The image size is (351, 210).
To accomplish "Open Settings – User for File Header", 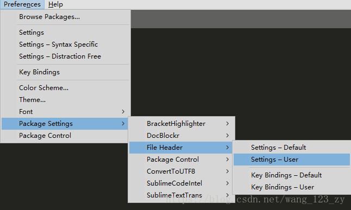I will [292, 160].
